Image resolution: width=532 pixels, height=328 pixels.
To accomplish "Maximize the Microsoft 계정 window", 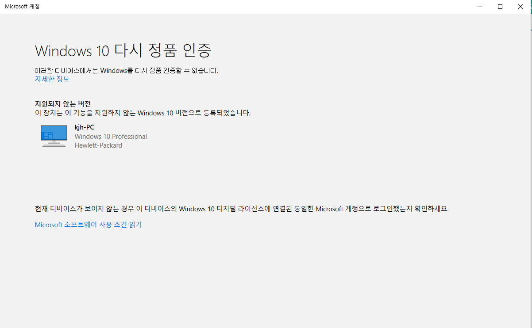I will pyautogui.click(x=500, y=7).
